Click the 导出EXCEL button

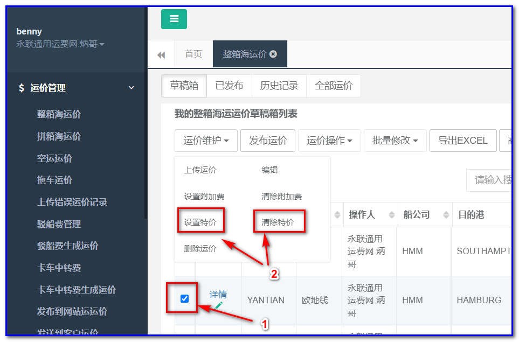click(x=462, y=141)
